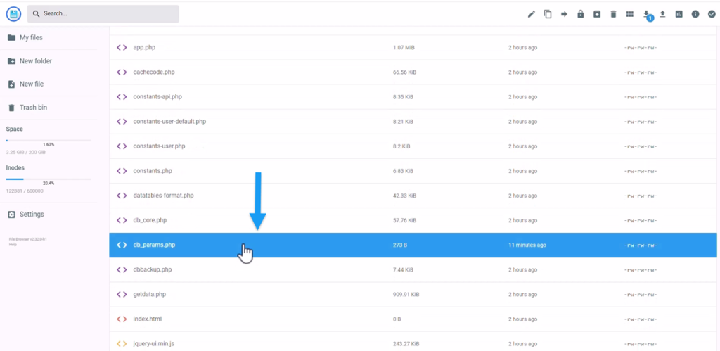Click the 1.07 MiB size of app.php

click(404, 48)
